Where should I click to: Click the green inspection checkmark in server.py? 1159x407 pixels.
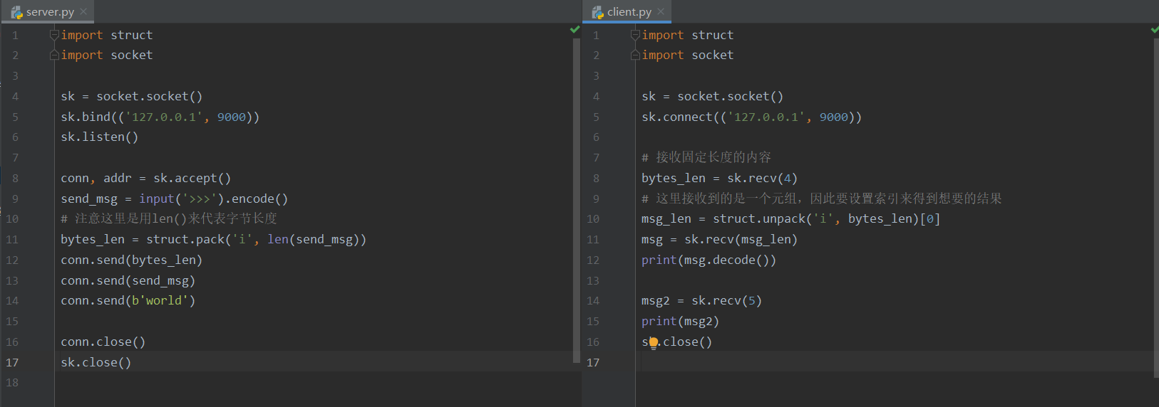click(575, 29)
